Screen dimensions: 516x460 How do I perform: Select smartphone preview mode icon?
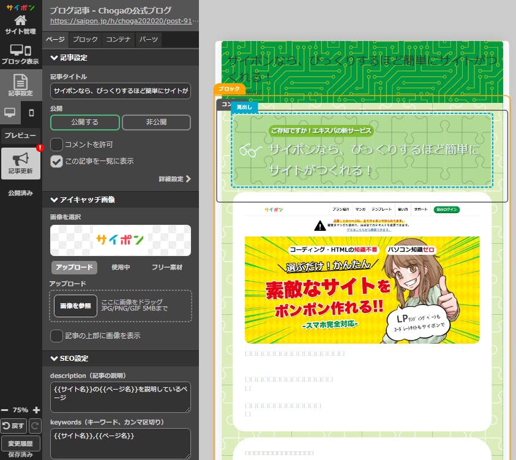32,113
